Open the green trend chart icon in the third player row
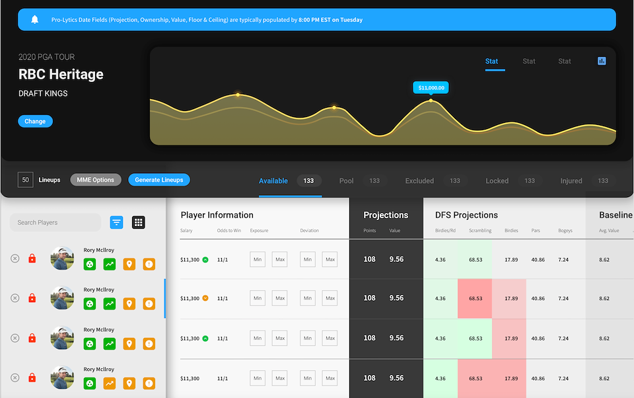The image size is (634, 398). pos(110,344)
